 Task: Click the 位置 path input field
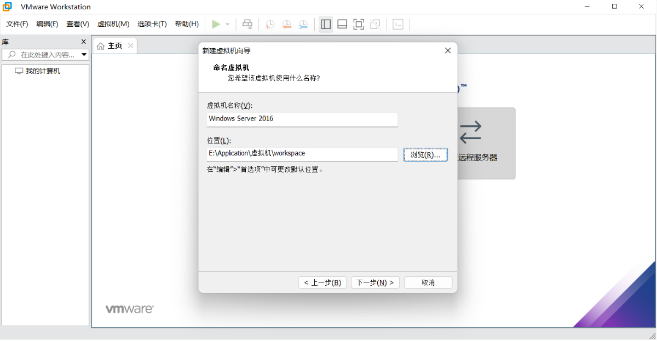(302, 154)
